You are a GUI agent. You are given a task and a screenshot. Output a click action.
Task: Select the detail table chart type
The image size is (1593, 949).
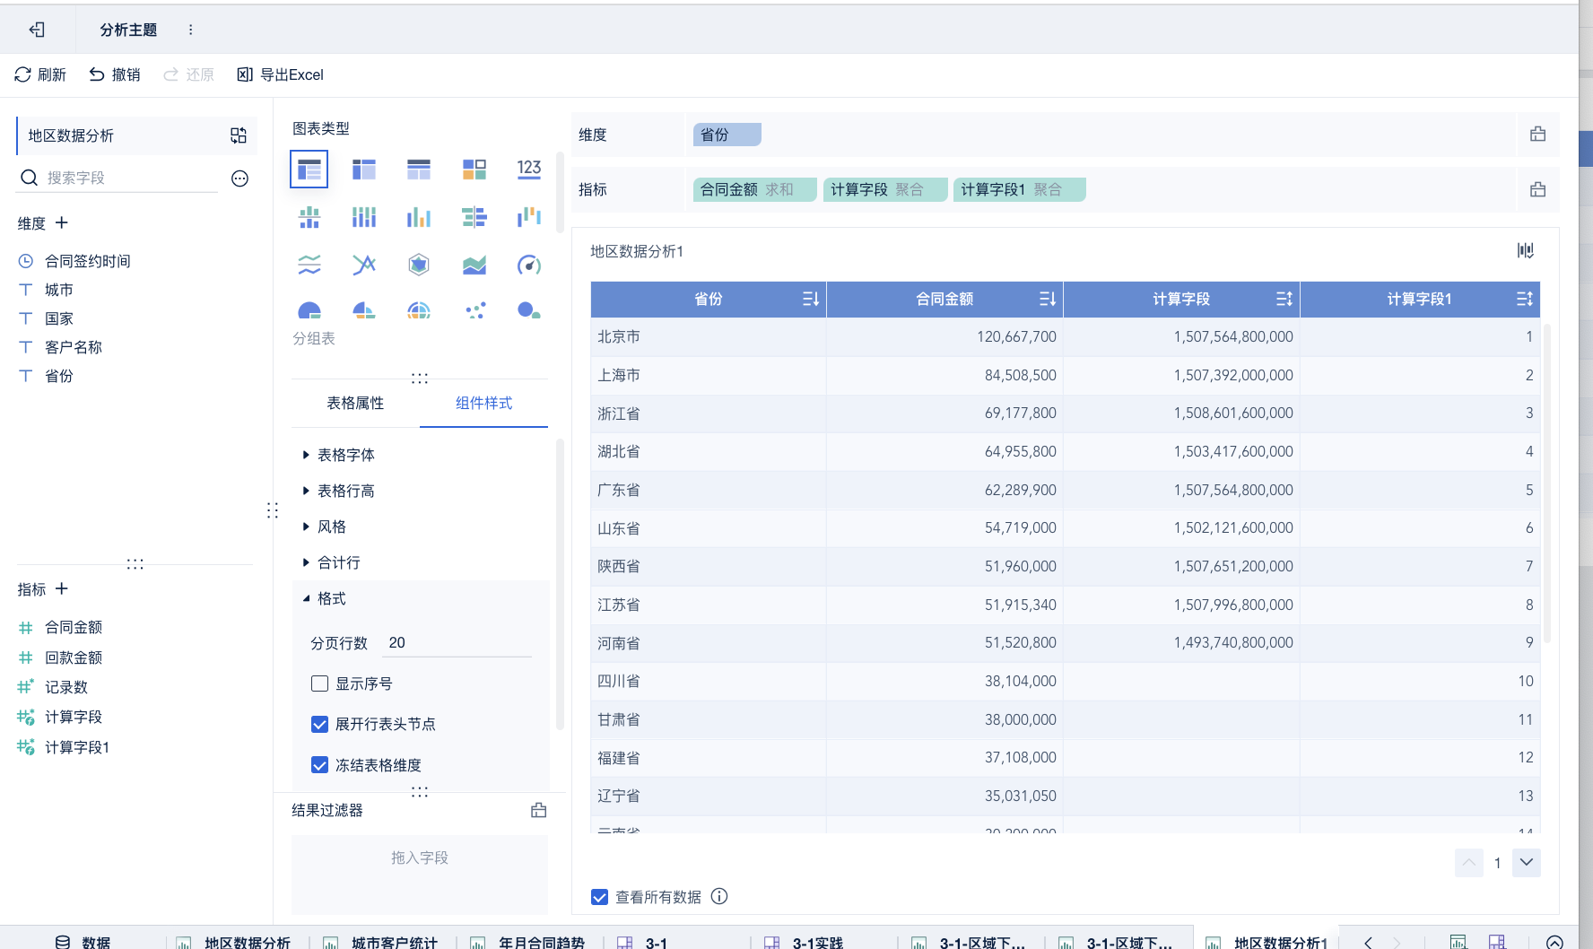[419, 169]
